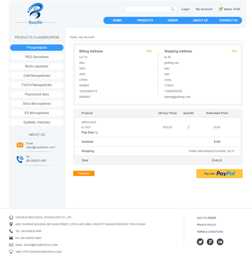Edit the Billing Address
This screenshot has height=258, width=252.
tap(149, 51)
